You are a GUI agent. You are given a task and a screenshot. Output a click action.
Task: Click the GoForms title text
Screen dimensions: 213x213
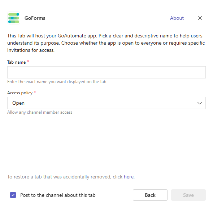(x=35, y=18)
